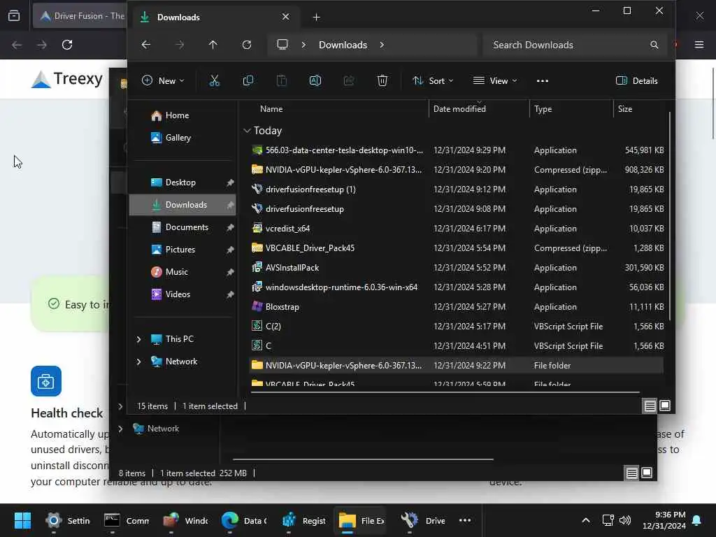
Task: Select Home in navigation pane
Action: click(182, 115)
